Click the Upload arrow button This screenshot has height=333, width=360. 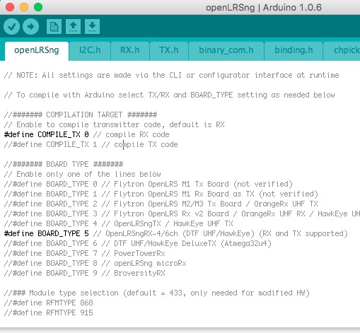click(x=30, y=26)
